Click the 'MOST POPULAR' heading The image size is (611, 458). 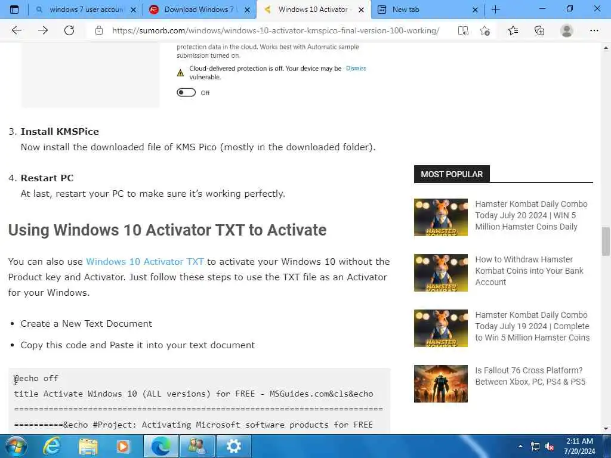[452, 174]
